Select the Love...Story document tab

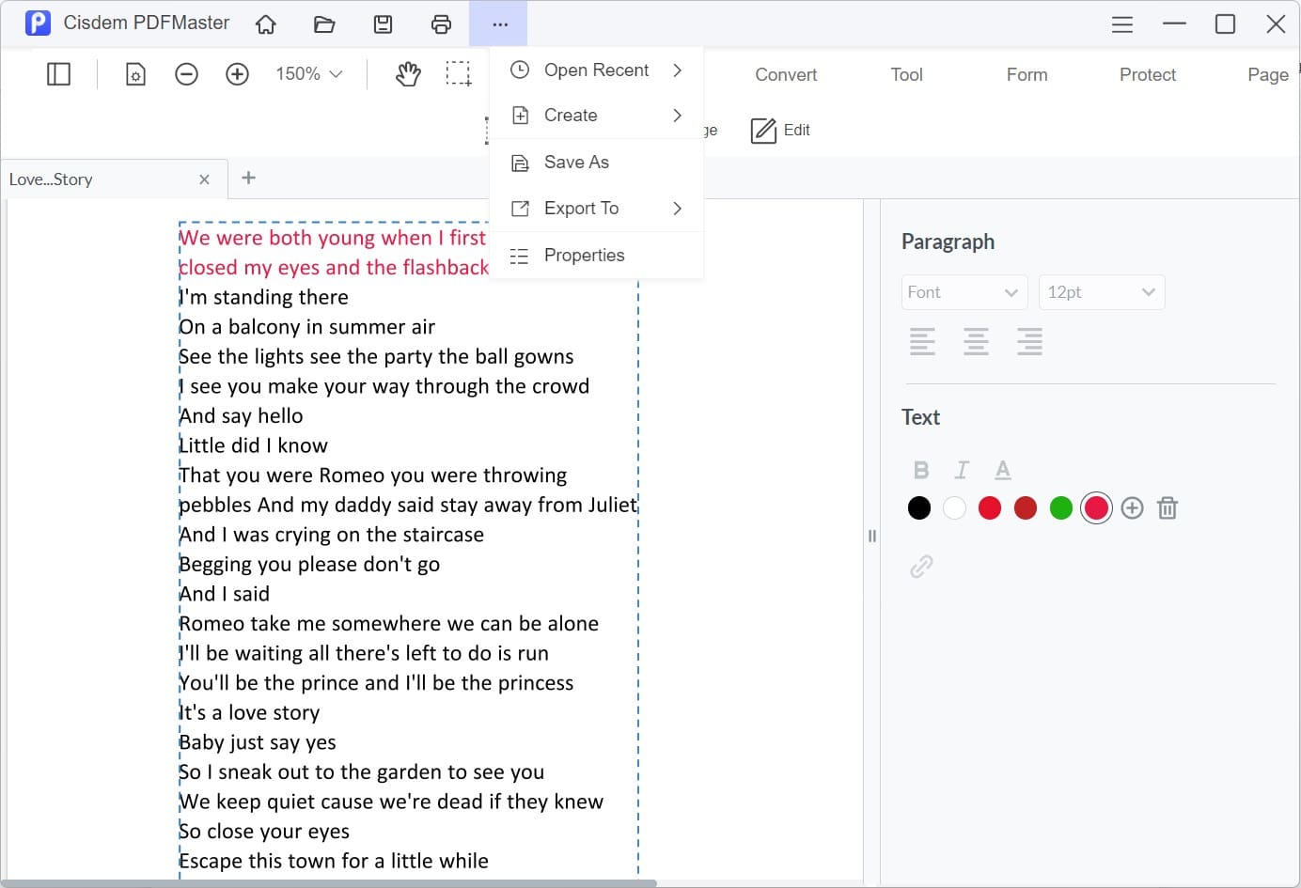click(x=114, y=179)
